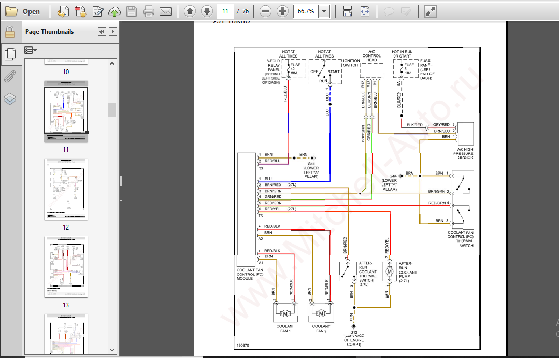This screenshot has width=559, height=358.
Task: Open the zoom level dropdown arrow
Action: point(324,11)
